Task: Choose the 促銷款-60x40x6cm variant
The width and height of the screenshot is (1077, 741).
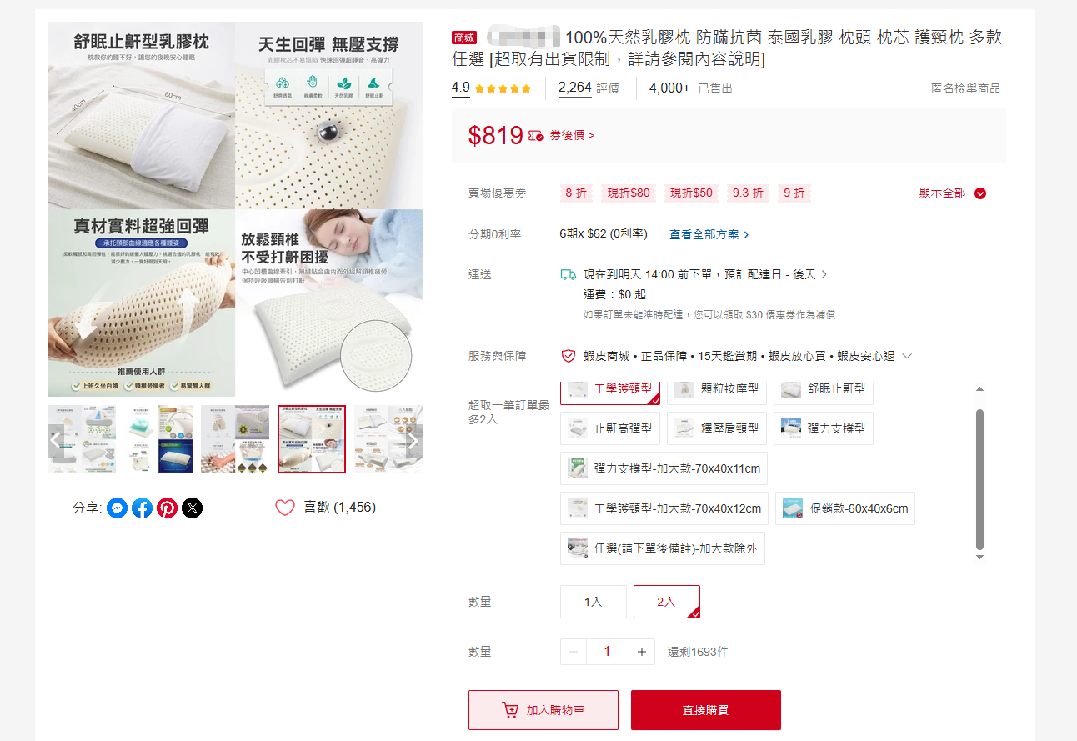Action: 845,508
